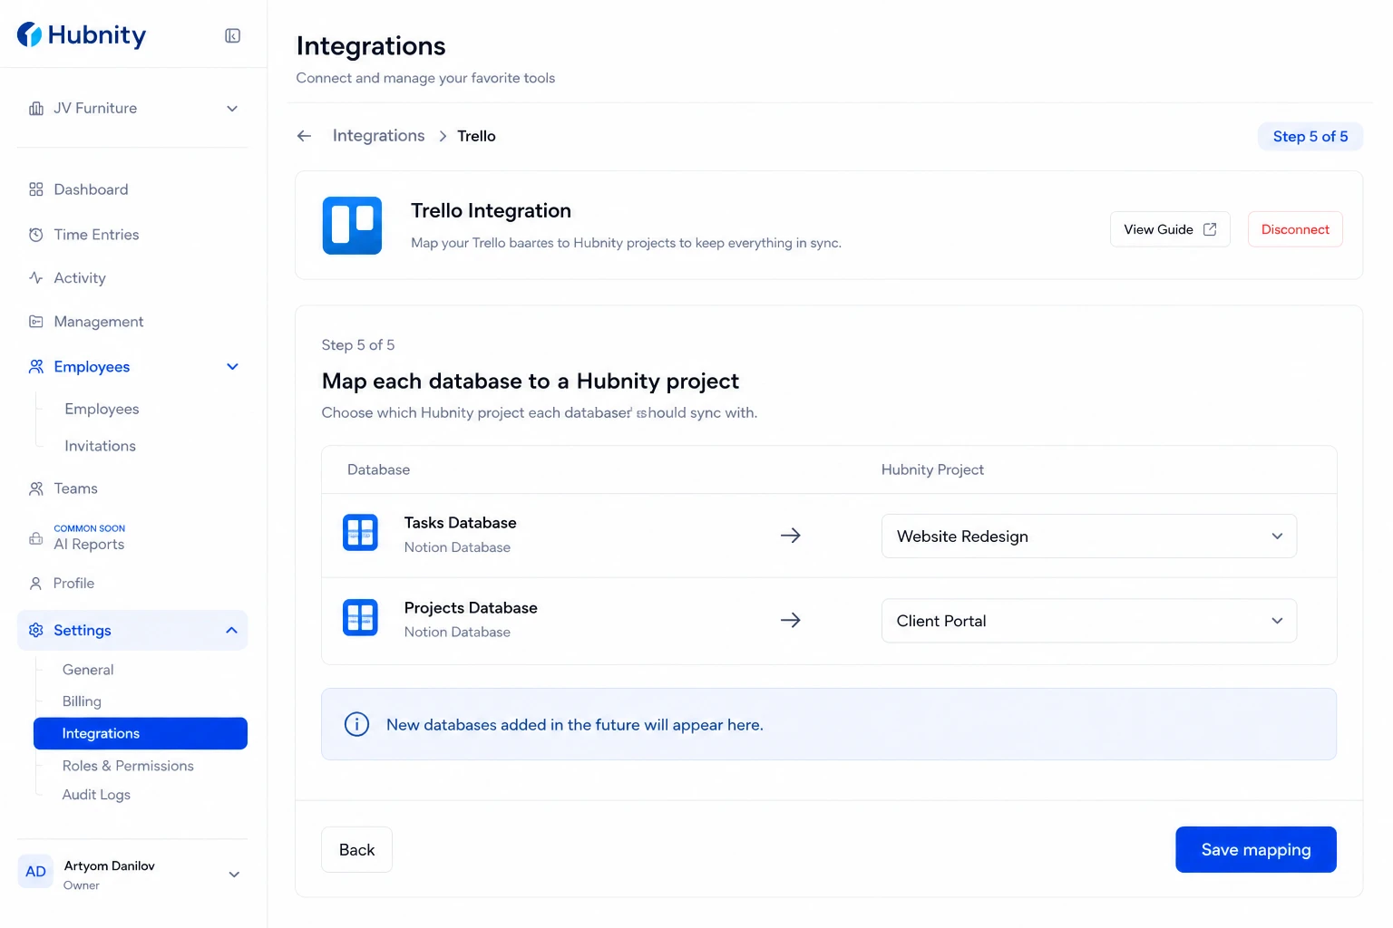Screen dimensions: 1393x928
Task: Click the Step 5 of 5 badge
Action: click(1310, 137)
